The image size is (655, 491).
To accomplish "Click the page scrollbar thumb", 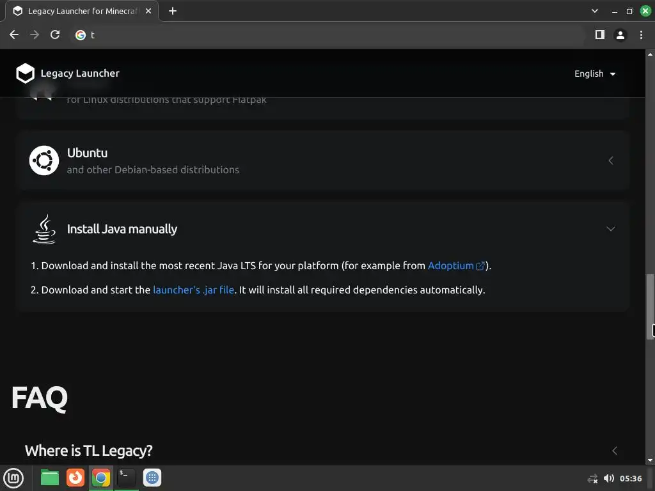I will click(x=650, y=306).
